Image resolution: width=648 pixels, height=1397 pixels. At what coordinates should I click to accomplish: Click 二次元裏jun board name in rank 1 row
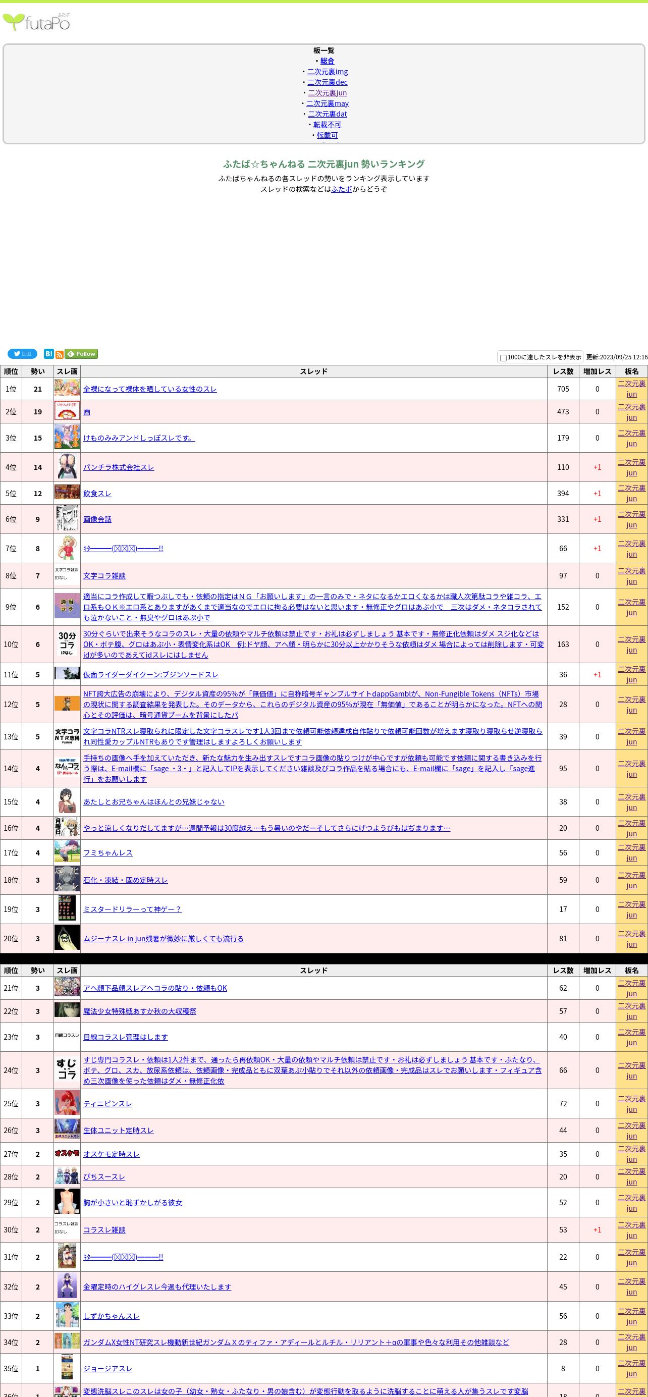click(x=632, y=389)
